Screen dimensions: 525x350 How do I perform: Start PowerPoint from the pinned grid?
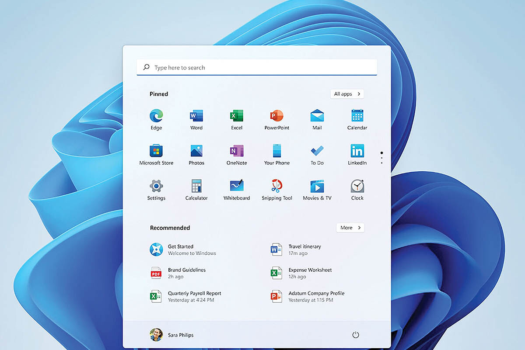coord(277,119)
